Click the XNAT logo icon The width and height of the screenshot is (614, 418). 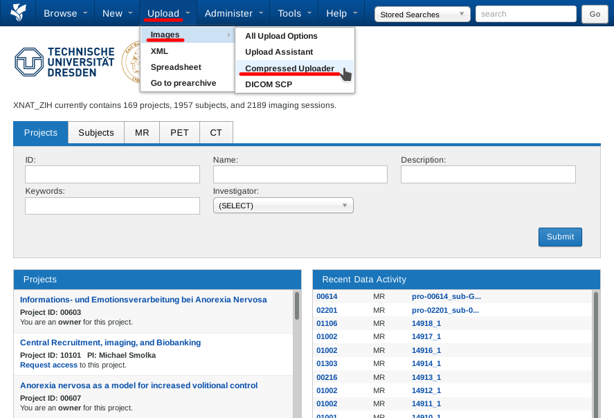[x=19, y=13]
